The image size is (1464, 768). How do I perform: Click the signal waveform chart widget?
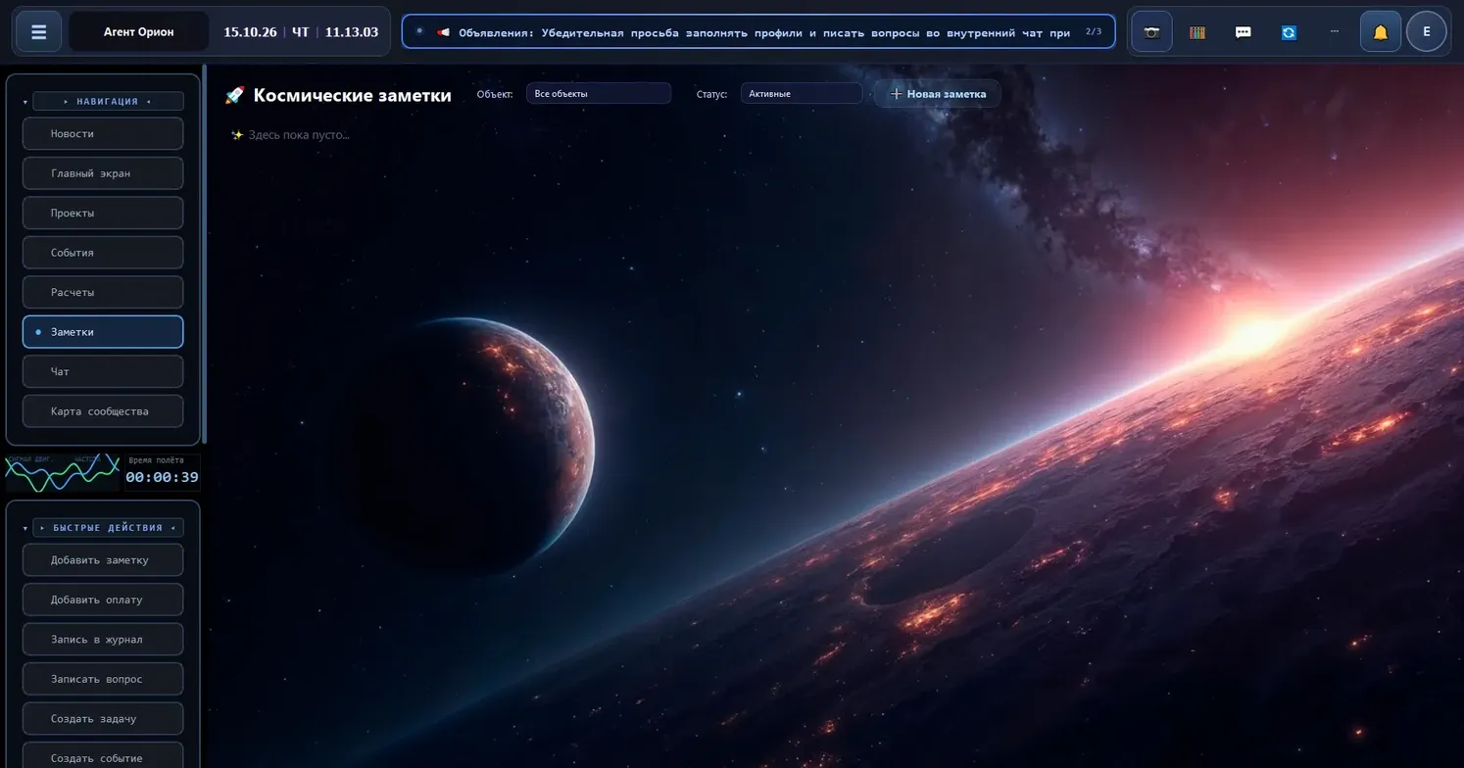tap(63, 472)
